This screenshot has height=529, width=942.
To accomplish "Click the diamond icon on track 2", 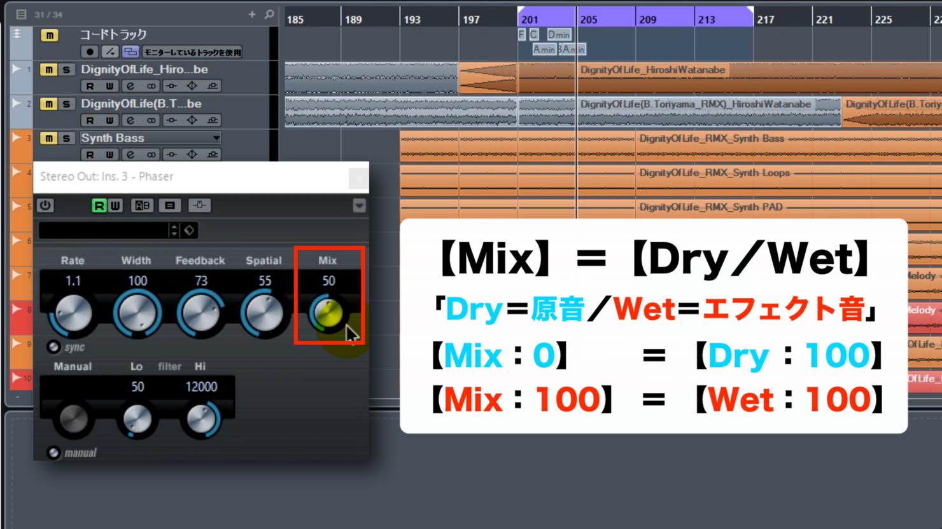I will (x=192, y=120).
